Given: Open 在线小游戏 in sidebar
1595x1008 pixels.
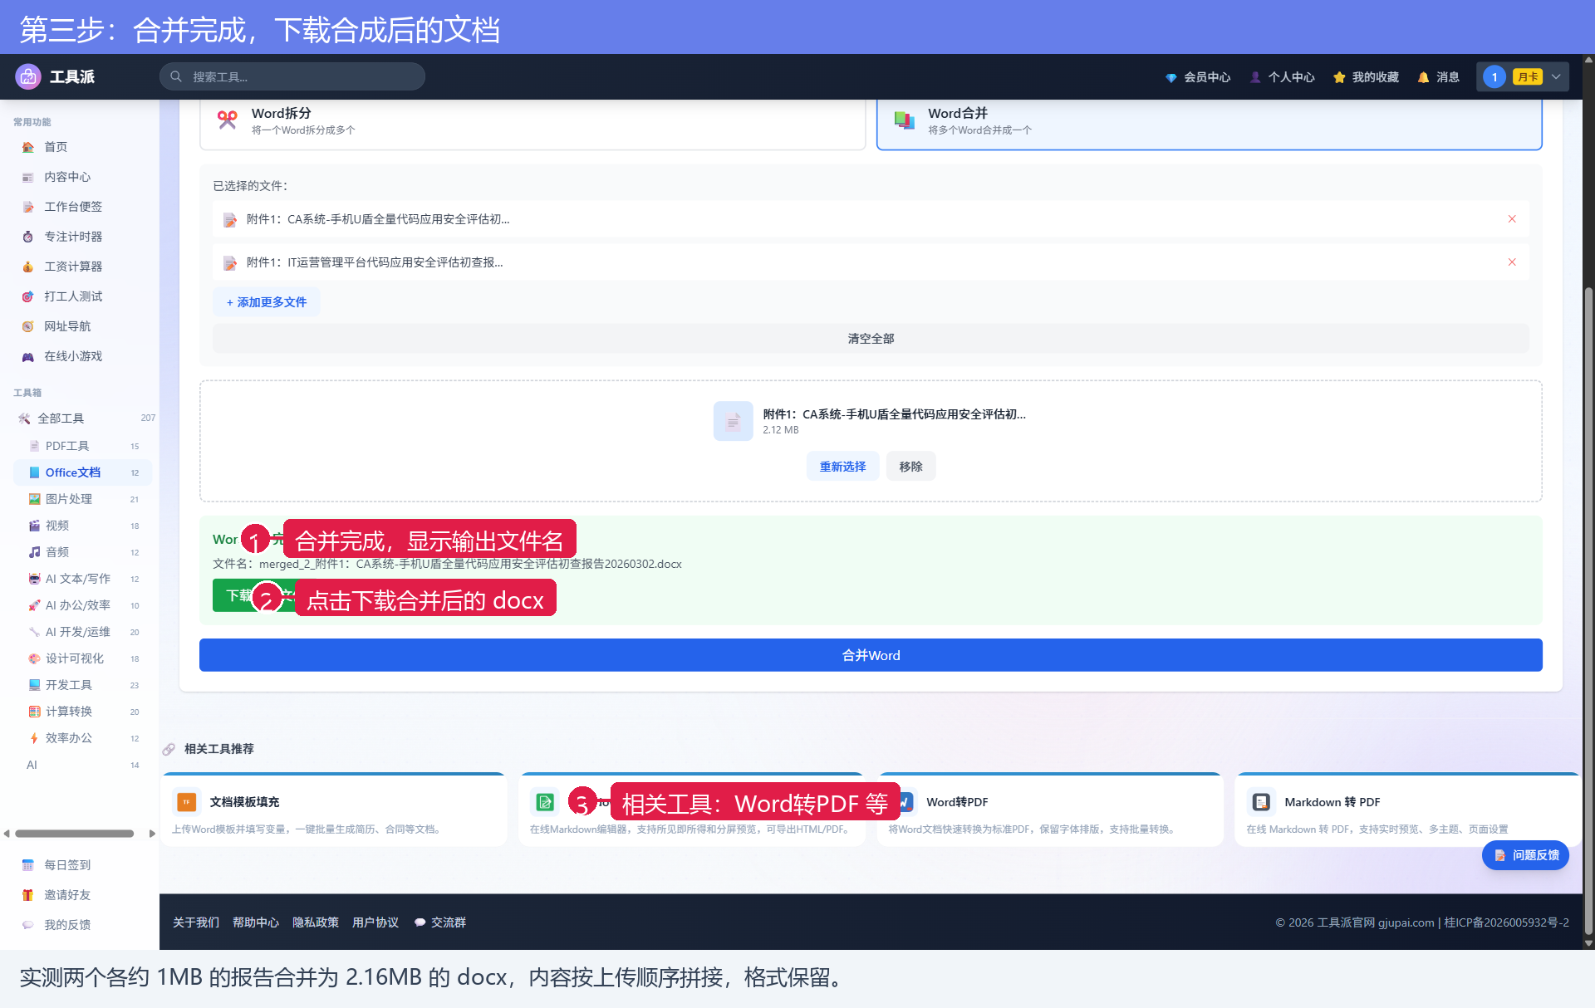Looking at the screenshot, I should [73, 356].
